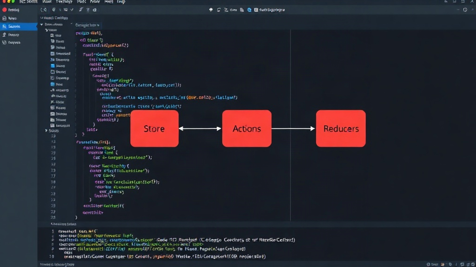Expand the collapsed folder below the file list

pyautogui.click(x=46, y=130)
